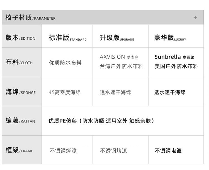
Task: Expand the plus icon in header
Action: pyautogui.click(x=195, y=17)
